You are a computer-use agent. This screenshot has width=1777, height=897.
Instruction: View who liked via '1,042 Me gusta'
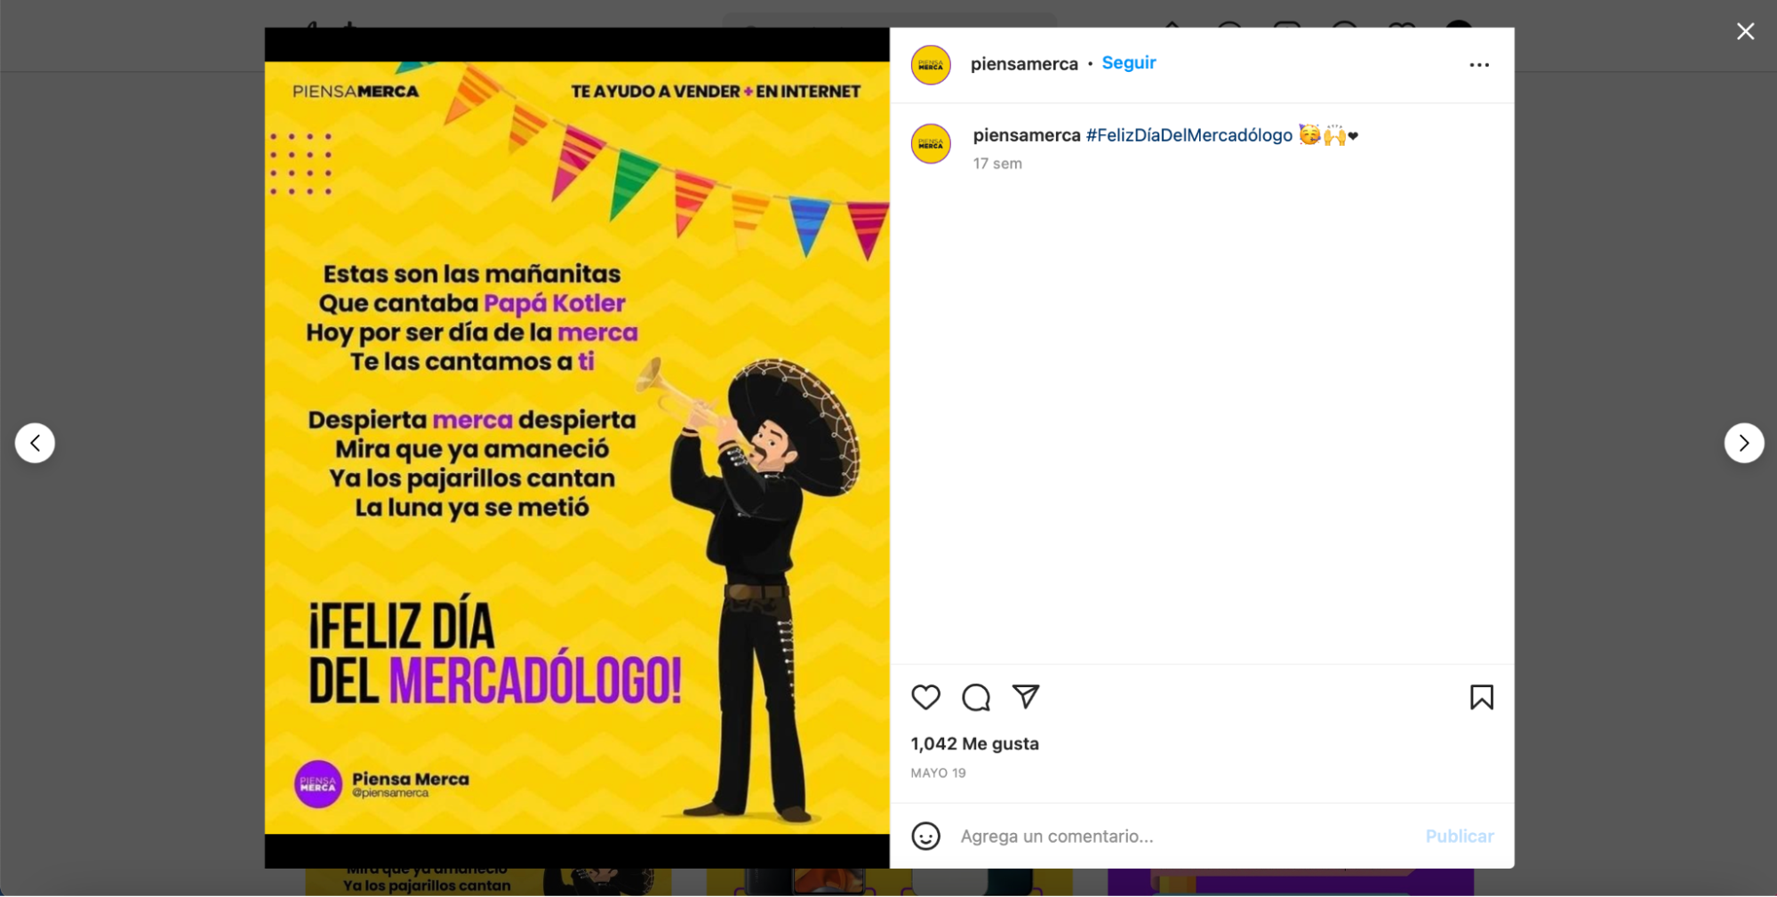pyautogui.click(x=974, y=743)
